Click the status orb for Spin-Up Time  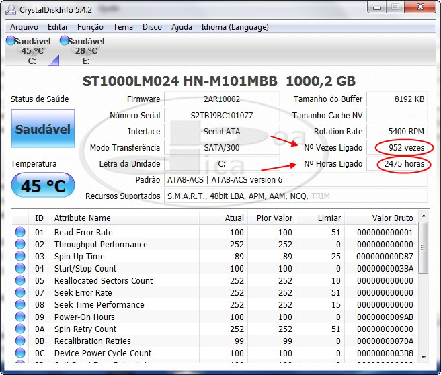click(x=20, y=256)
